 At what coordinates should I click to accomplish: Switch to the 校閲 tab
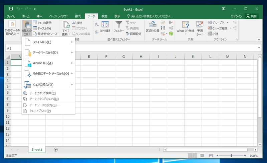[x=104, y=16]
